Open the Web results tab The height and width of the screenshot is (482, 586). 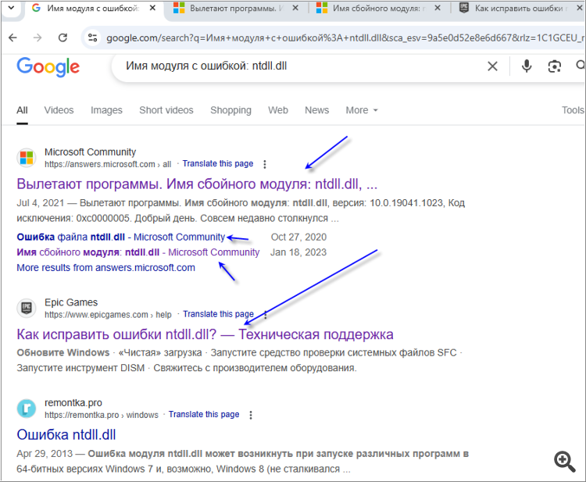pyautogui.click(x=278, y=110)
